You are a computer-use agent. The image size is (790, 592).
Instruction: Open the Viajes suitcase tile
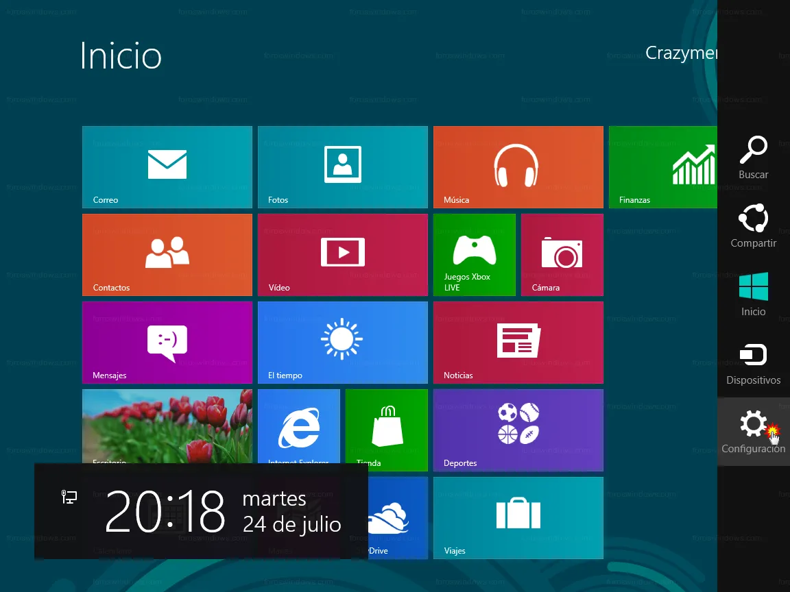pyautogui.click(x=518, y=517)
